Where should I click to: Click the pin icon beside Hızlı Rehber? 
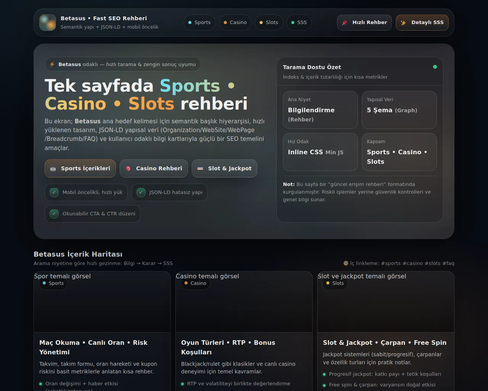[x=345, y=23]
